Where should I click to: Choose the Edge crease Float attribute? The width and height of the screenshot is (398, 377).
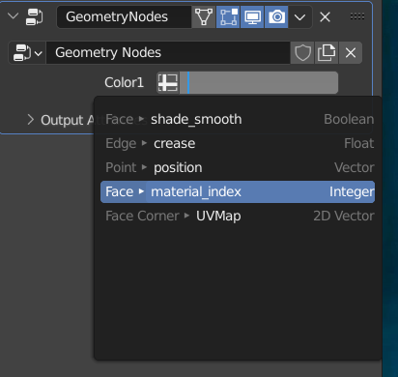point(238,144)
